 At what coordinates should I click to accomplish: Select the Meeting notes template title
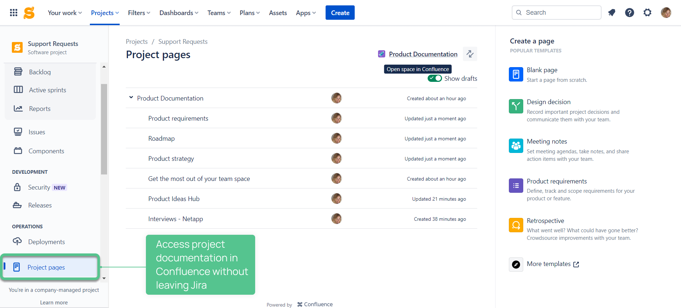click(x=547, y=141)
